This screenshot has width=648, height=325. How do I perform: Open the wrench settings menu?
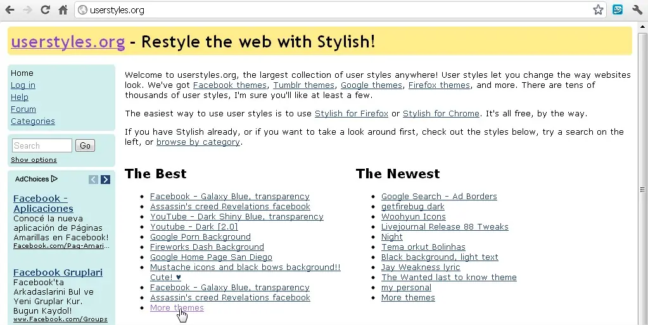[x=637, y=9]
